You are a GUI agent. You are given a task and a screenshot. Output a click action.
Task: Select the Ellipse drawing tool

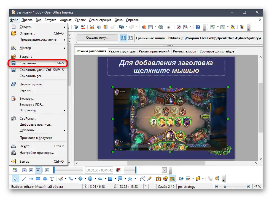point(45,179)
